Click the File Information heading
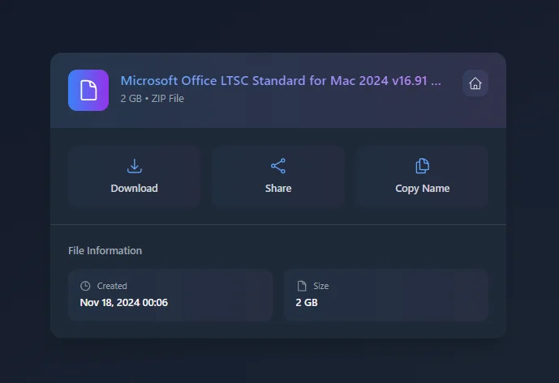Image resolution: width=559 pixels, height=383 pixels. pyautogui.click(x=105, y=250)
